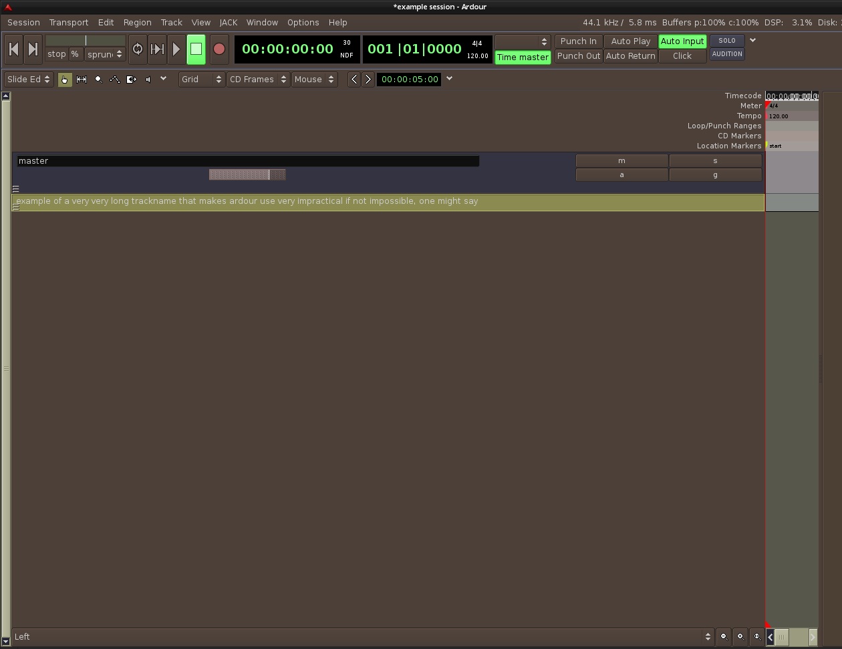Open the JACK menu
Viewport: 842px width, 649px height.
coord(229,23)
